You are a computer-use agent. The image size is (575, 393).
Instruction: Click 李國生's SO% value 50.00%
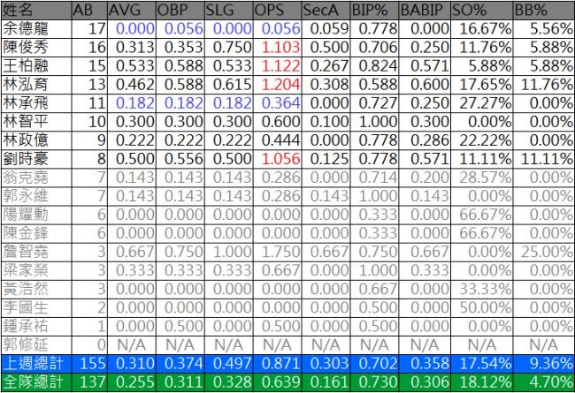(486, 307)
